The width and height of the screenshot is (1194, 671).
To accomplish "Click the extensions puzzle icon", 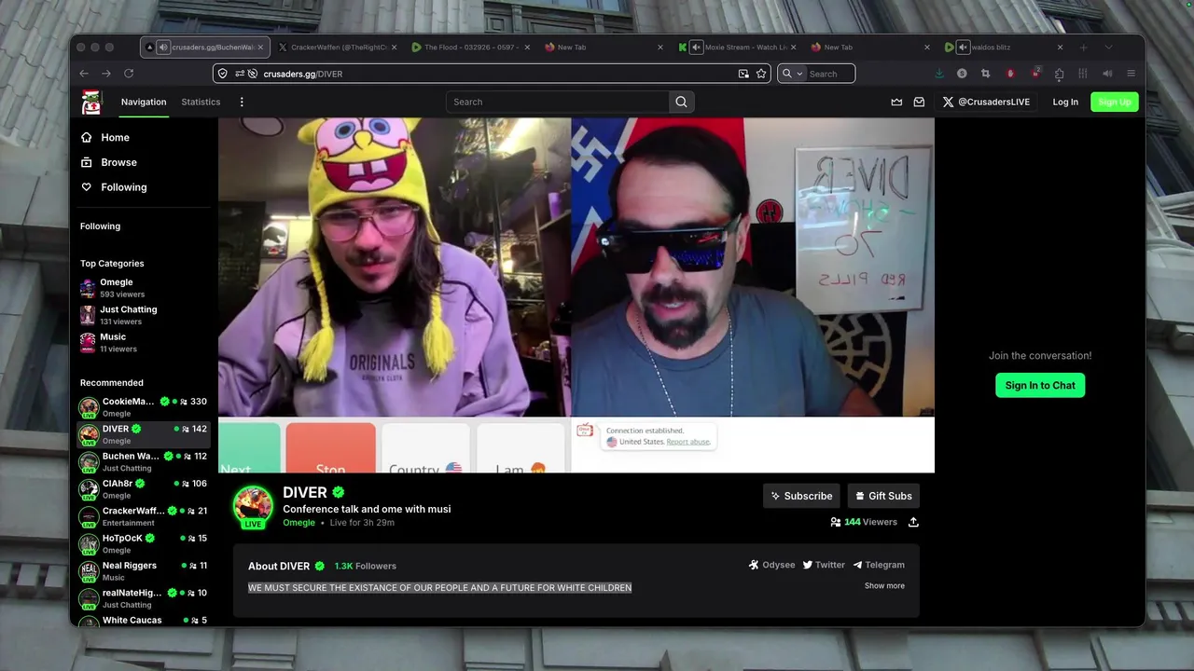I will coord(1059,74).
